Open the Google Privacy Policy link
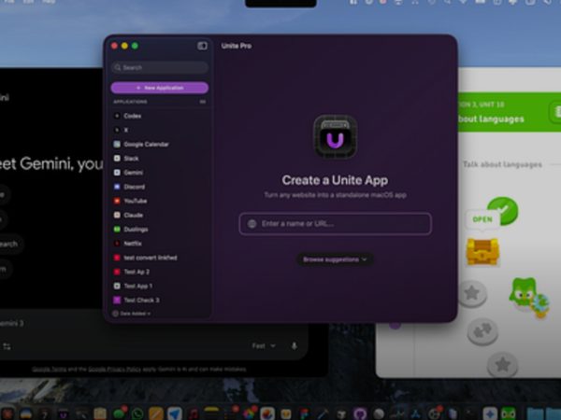The width and height of the screenshot is (561, 420). coord(114,370)
